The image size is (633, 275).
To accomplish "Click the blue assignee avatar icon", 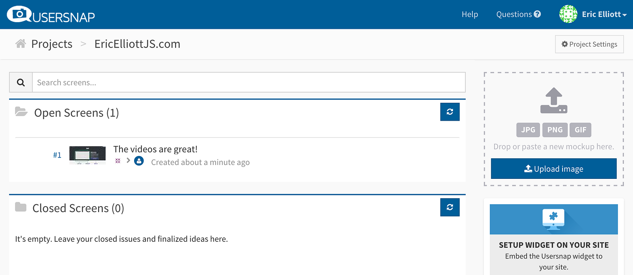I will tap(139, 161).
